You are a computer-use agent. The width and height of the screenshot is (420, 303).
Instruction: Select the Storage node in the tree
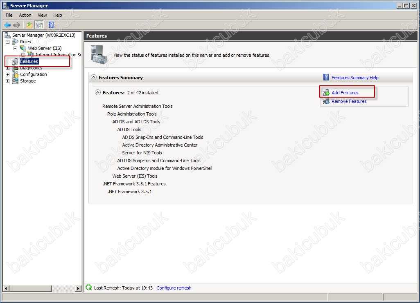[x=28, y=81]
